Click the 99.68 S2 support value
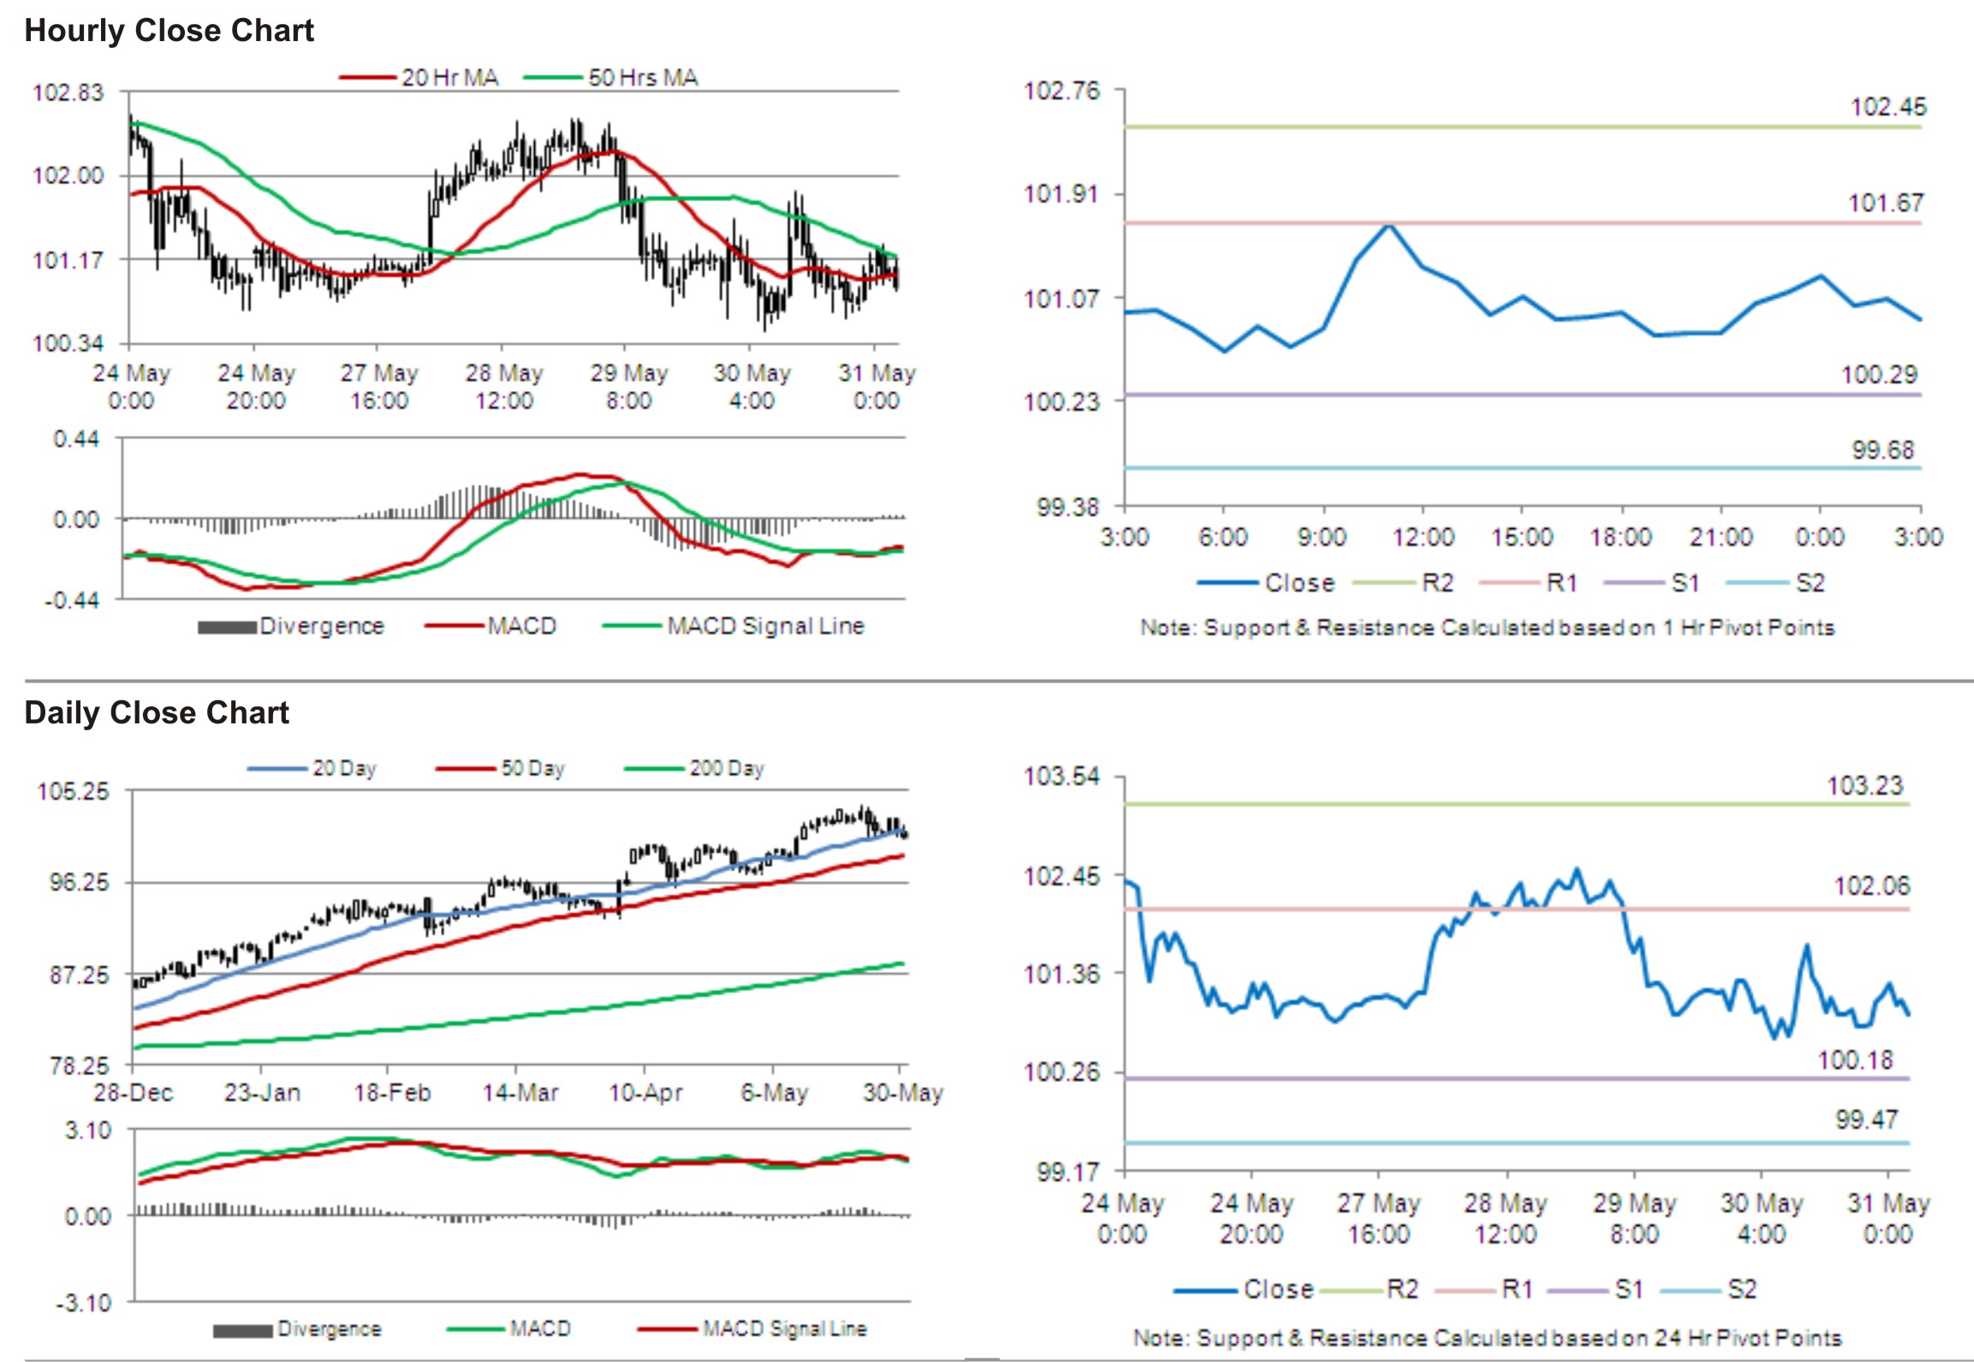 tap(1882, 450)
